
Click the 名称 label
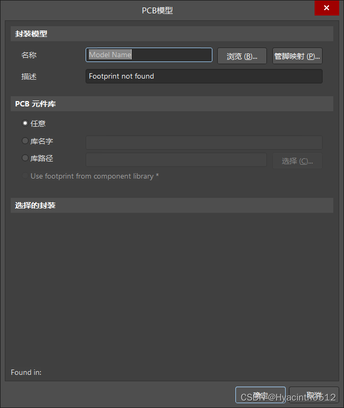coord(29,55)
